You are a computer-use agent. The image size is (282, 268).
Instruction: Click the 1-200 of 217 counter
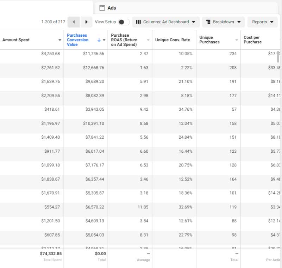tap(53, 22)
